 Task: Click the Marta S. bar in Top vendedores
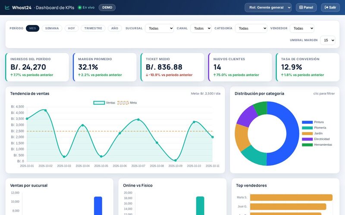[x=291, y=197]
